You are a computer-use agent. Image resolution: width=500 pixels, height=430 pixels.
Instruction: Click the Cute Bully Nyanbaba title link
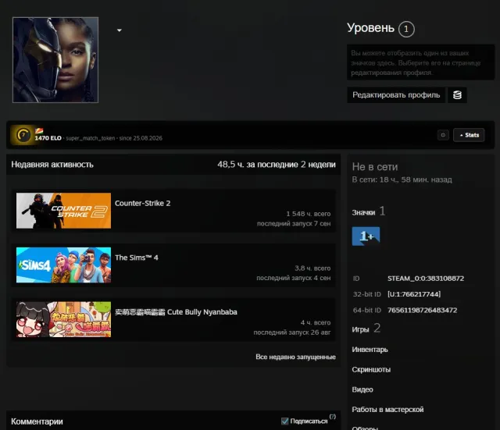(176, 312)
